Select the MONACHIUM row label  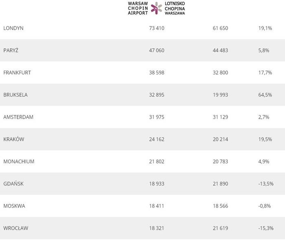pyautogui.click(x=19, y=161)
